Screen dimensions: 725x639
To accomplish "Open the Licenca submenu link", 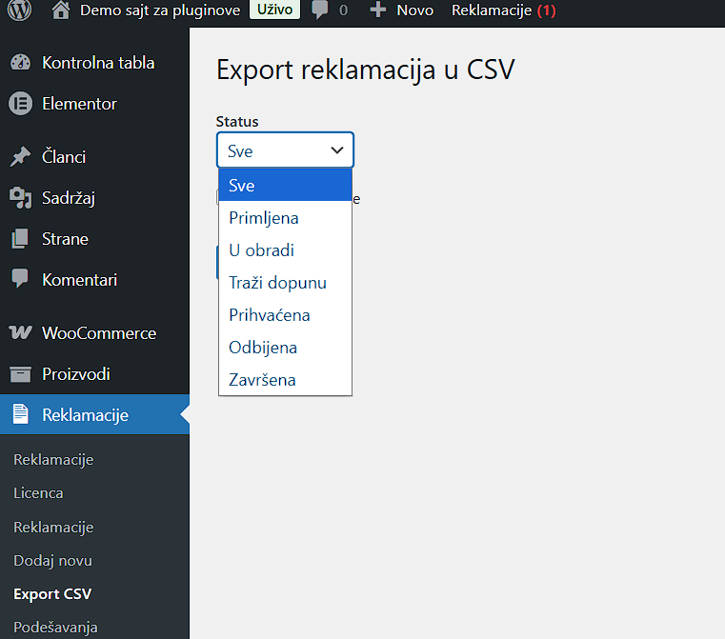I will click(x=38, y=493).
